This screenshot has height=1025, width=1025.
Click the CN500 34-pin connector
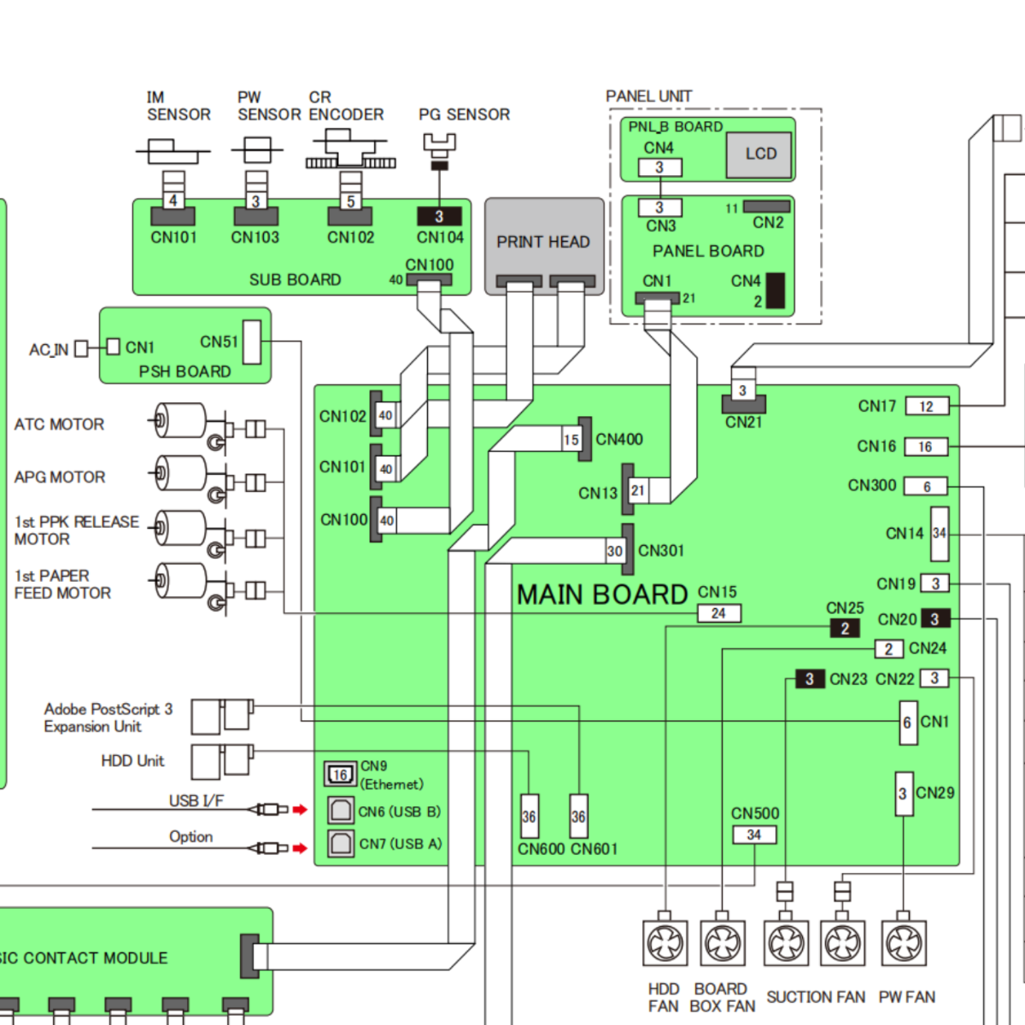click(x=754, y=835)
